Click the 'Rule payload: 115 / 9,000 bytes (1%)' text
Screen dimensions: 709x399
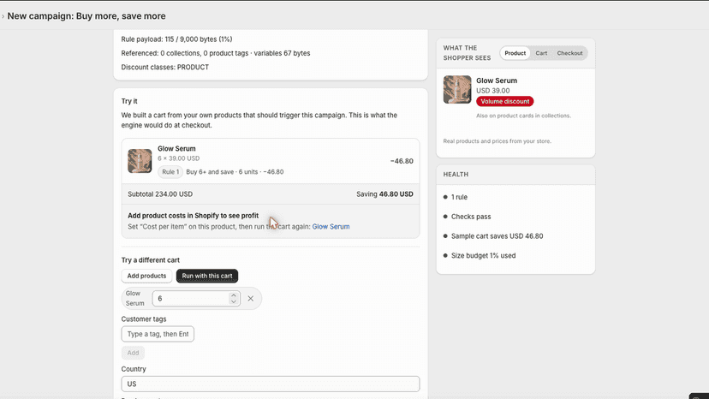pos(176,39)
